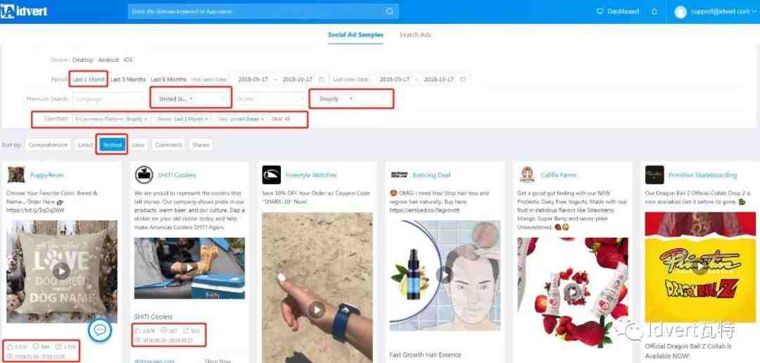Open the floating chat bubble

101,330
